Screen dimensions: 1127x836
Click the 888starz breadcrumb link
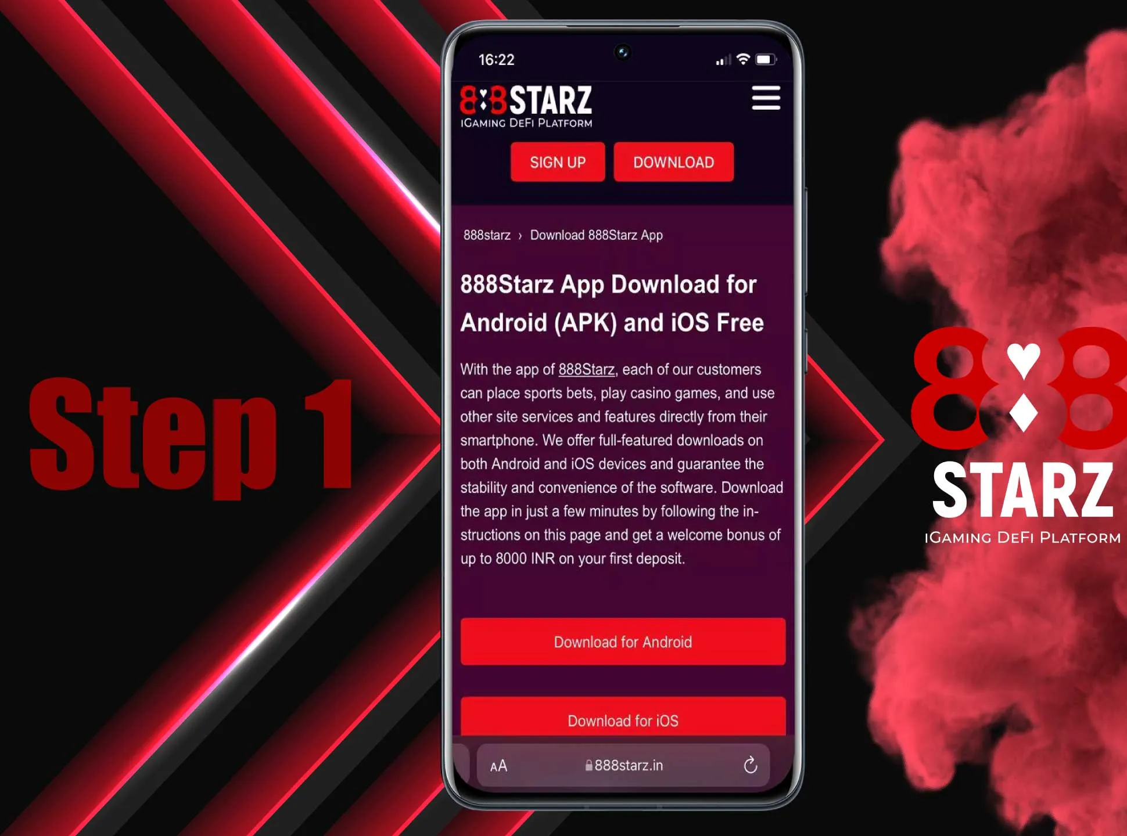[486, 235]
